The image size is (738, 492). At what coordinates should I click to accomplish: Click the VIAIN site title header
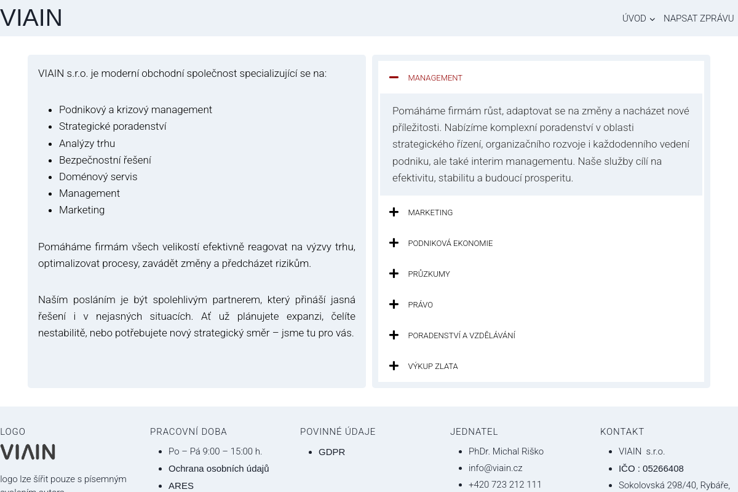click(31, 18)
